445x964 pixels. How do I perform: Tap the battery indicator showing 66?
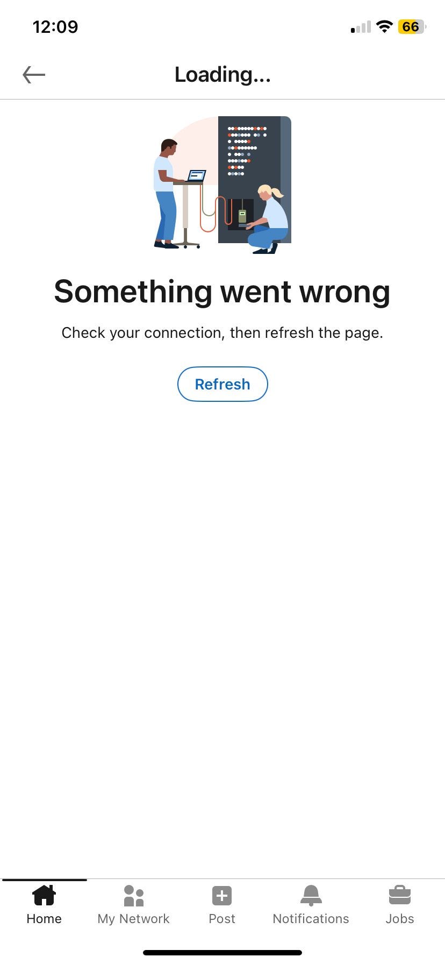point(412,26)
